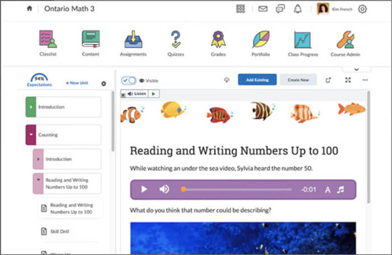This screenshot has width=392, height=255.
Task: Open the notification bell icon
Action: pos(297,9)
